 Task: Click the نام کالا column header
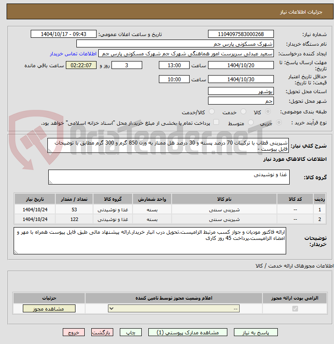[x=224, y=199]
